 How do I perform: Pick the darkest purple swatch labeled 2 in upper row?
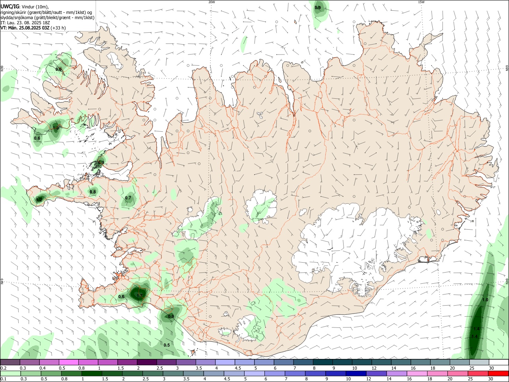point(146,362)
